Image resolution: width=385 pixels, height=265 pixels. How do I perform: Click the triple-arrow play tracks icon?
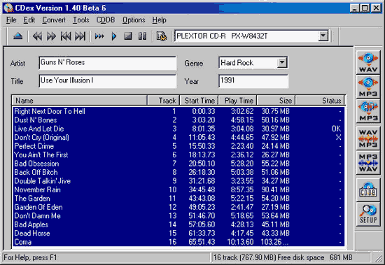[x=99, y=36]
